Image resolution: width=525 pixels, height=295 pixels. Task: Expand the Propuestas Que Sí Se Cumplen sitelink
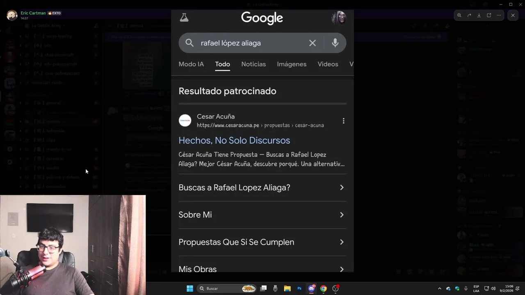tap(262, 242)
